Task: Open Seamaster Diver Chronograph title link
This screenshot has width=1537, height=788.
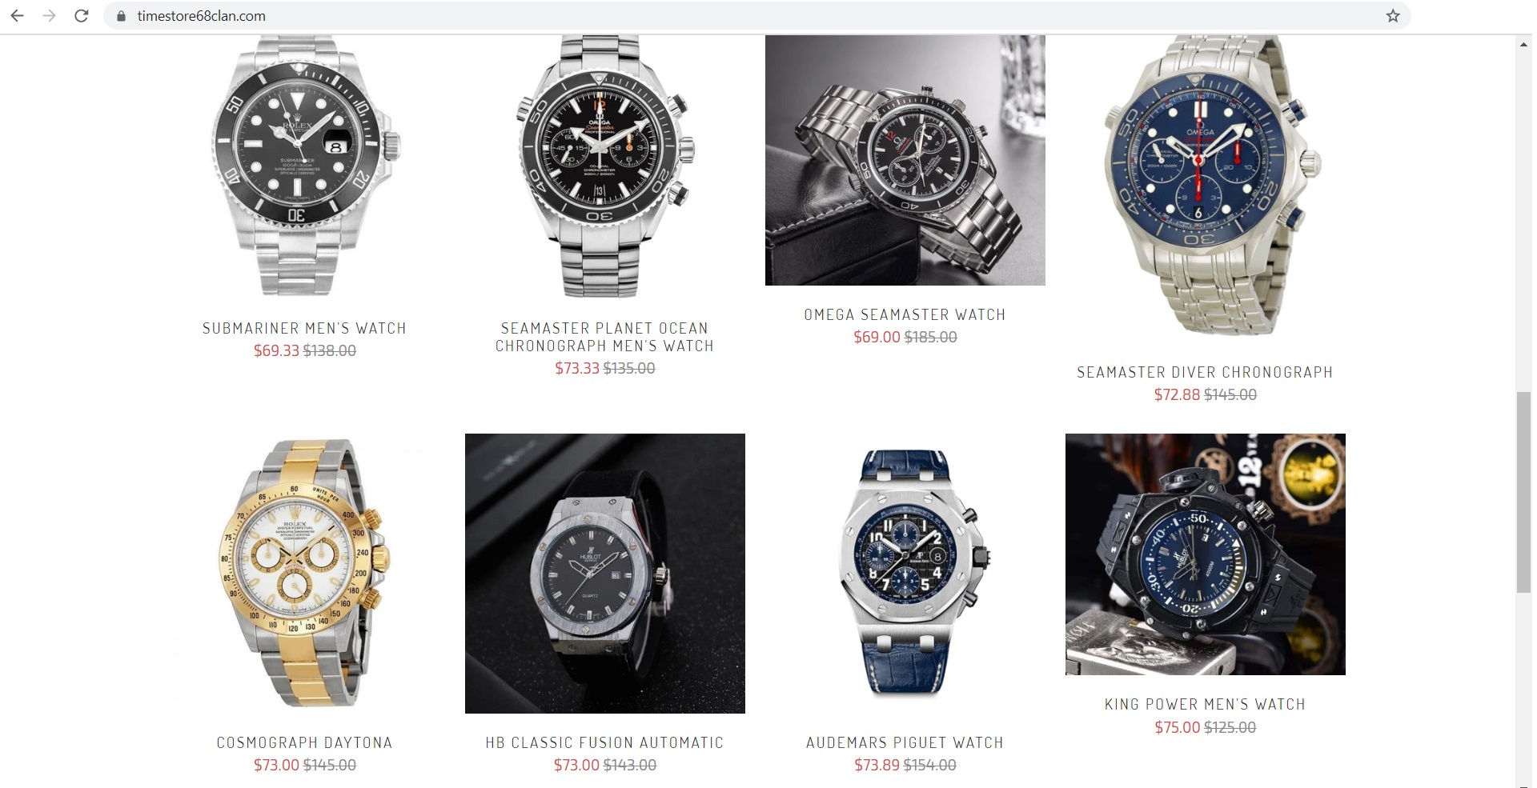Action: 1205,372
